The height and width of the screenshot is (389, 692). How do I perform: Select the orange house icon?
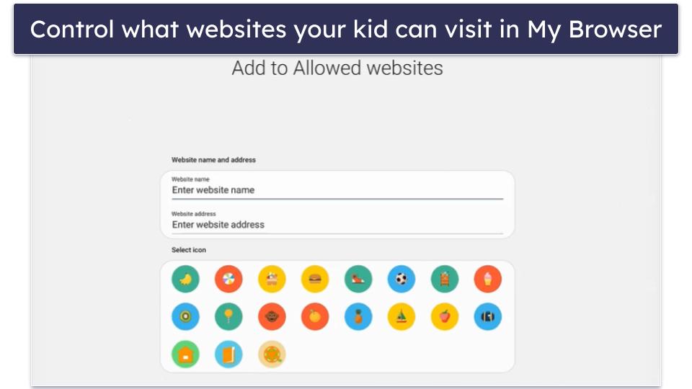click(x=185, y=354)
